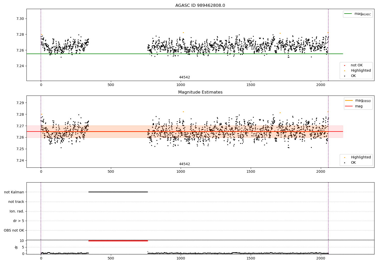Image resolution: width=378 pixels, height=264 pixels.
Task: Click the '1000' x-axis tick in the Magnitude Estimates plot
Action: [181, 171]
